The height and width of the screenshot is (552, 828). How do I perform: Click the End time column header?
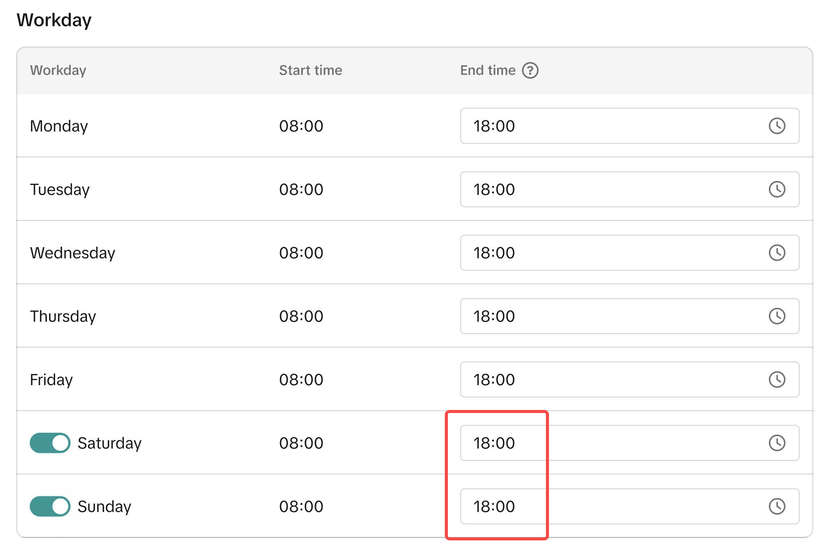coord(487,70)
